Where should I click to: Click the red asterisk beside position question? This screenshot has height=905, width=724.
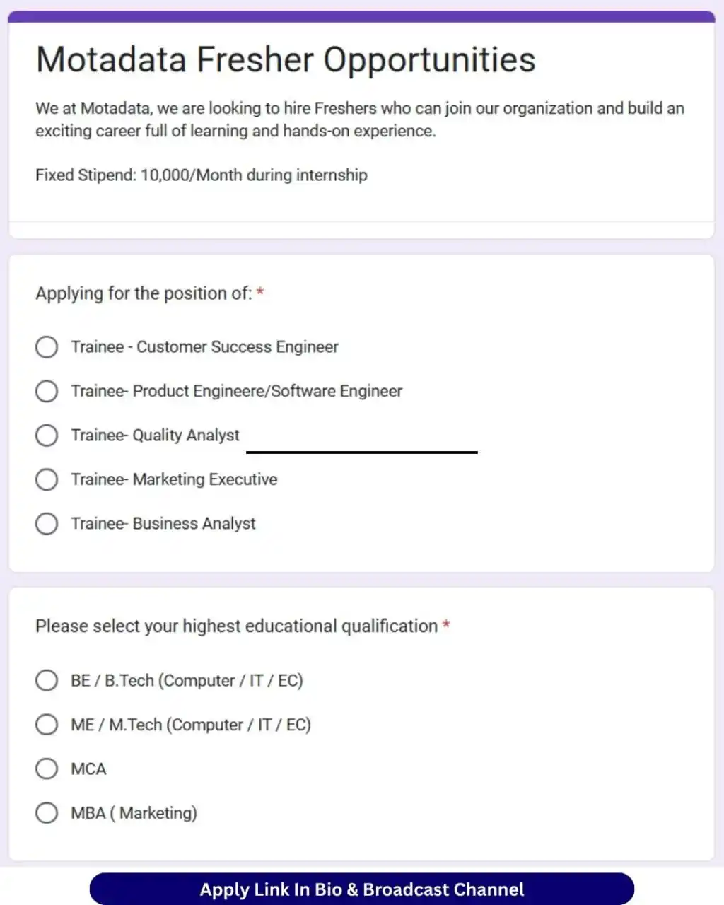[260, 291]
